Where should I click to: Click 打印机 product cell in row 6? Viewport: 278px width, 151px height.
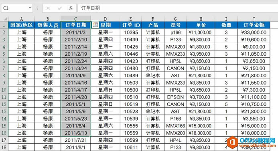click(x=153, y=61)
